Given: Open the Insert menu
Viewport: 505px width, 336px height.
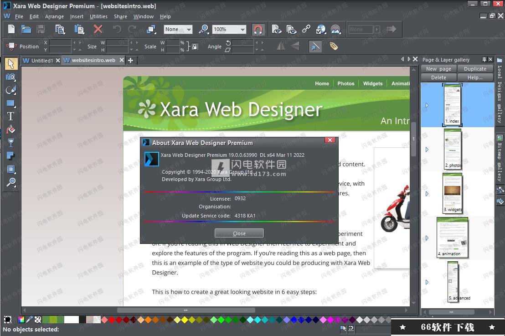Looking at the screenshot, I should pos(77,16).
